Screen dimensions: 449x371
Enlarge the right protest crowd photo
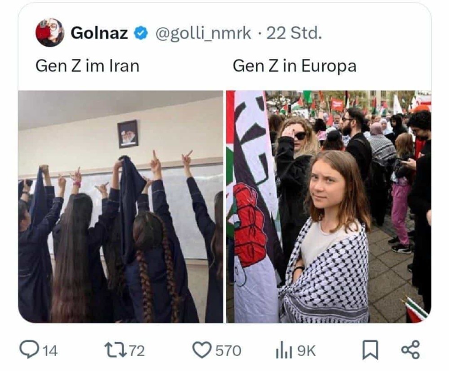click(329, 207)
